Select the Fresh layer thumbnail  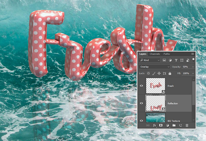pos(156,86)
